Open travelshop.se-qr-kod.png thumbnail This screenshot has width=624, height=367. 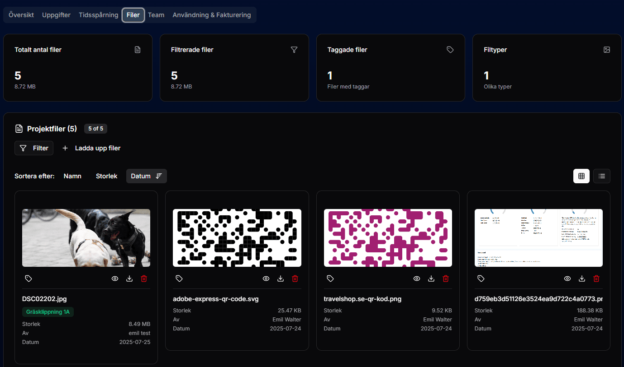coord(388,238)
